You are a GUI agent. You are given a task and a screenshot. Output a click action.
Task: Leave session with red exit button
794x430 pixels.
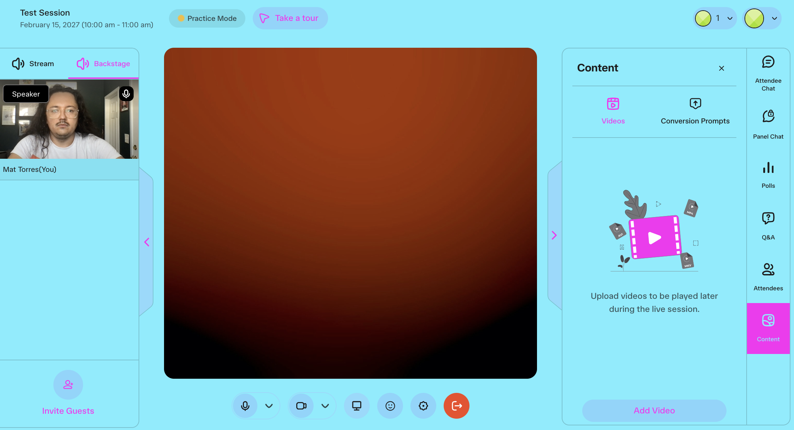point(456,406)
